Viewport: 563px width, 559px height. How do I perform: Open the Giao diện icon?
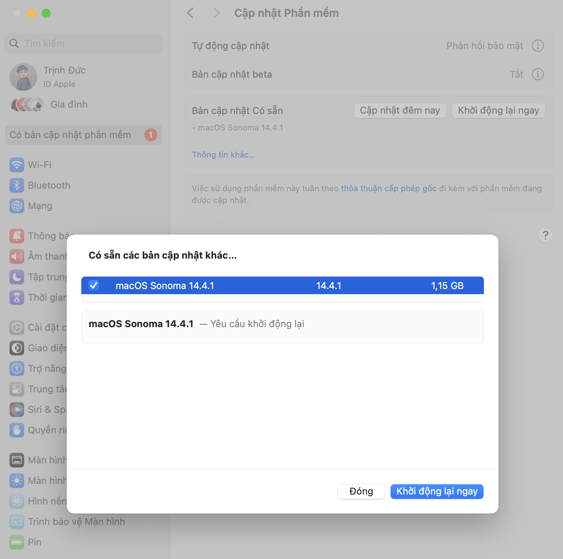[17, 348]
